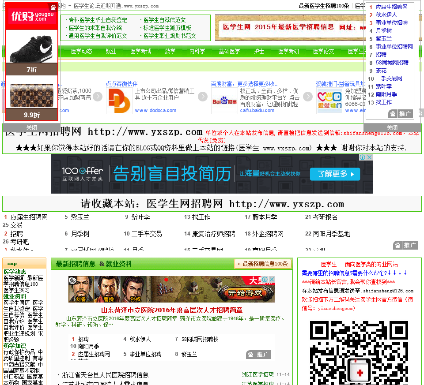424x385 pixels.
Task: Click 藤本月季 in the keyword grid
Action: pyautogui.click(x=265, y=217)
